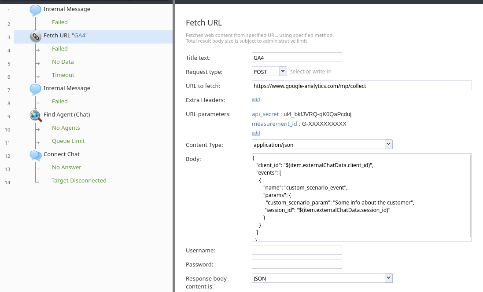Select the Connect Chat block
Screen dimensions: 483x292
(62, 154)
